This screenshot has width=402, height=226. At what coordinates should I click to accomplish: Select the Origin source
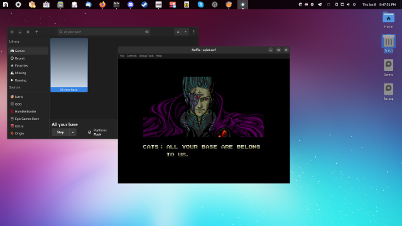click(28, 133)
